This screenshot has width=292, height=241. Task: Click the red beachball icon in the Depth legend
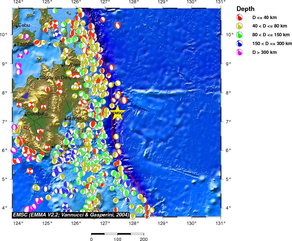pos(239,17)
